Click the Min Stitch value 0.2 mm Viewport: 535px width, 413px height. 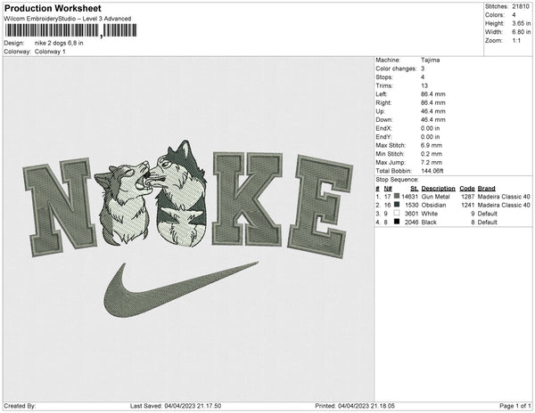[x=432, y=154]
